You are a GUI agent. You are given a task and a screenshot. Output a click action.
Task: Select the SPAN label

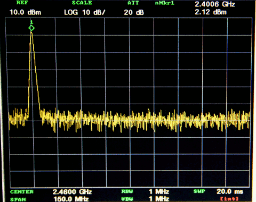18,199
